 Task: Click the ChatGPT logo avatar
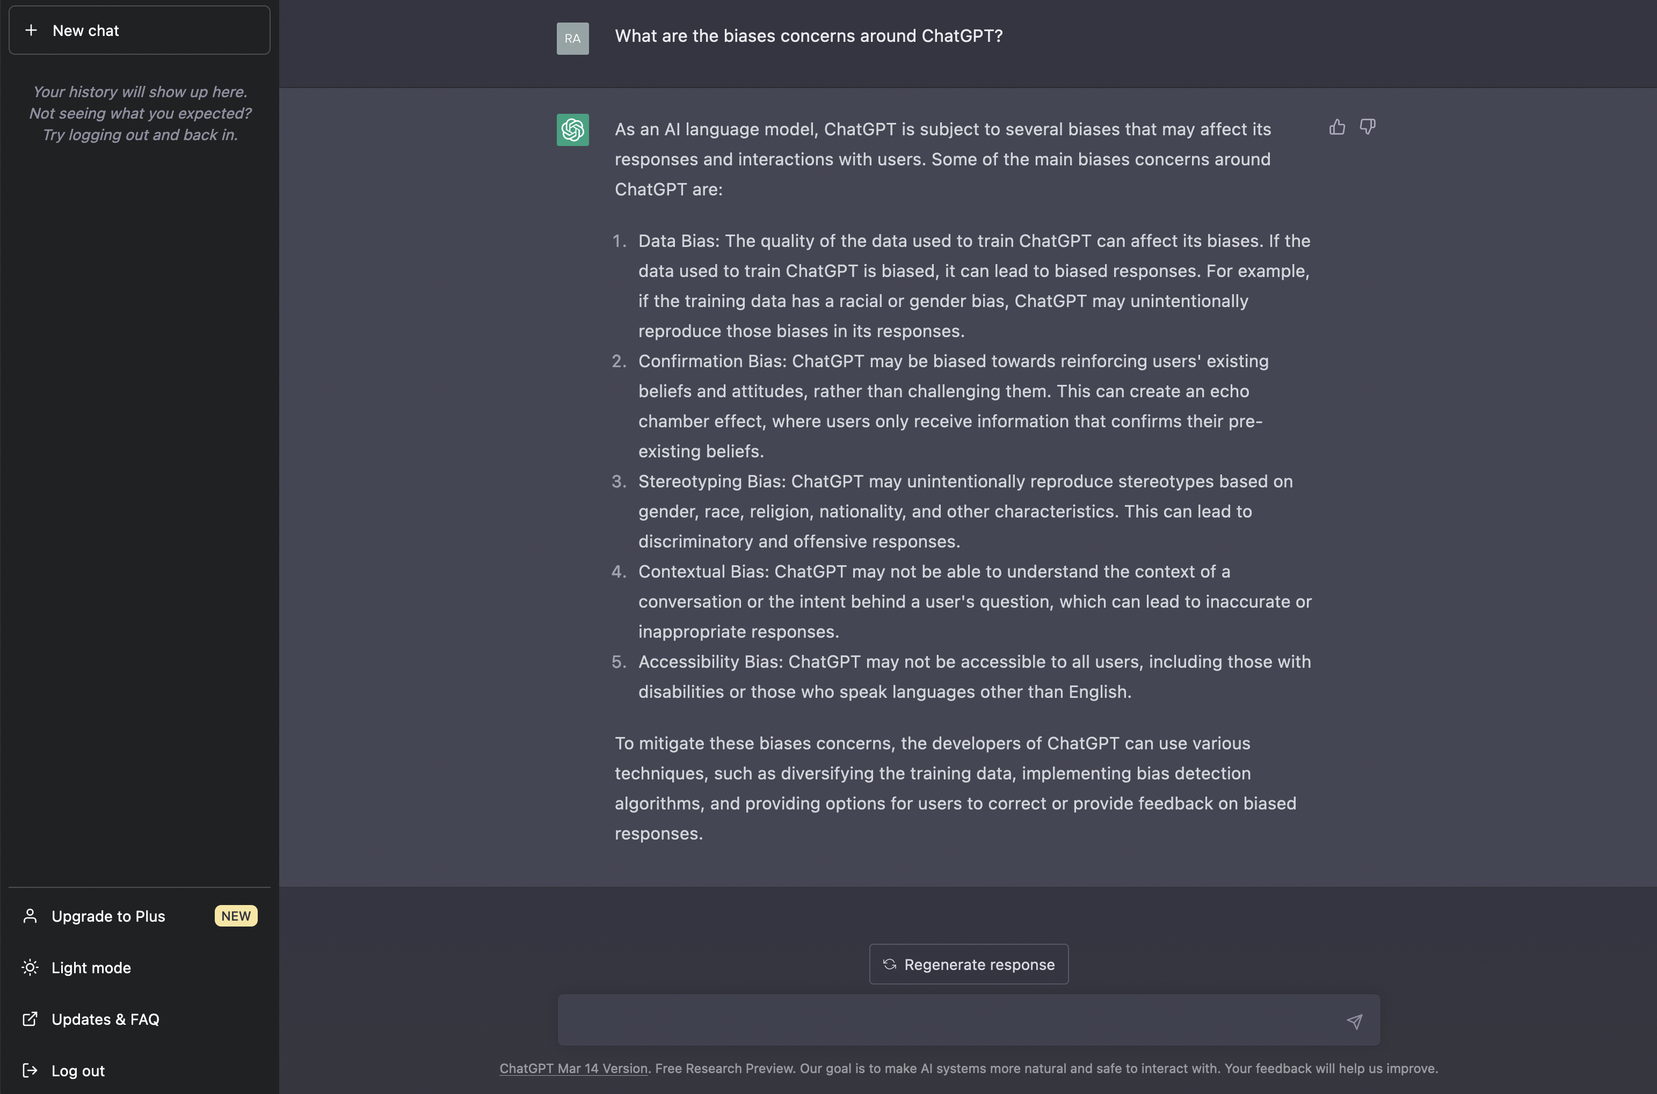click(572, 130)
